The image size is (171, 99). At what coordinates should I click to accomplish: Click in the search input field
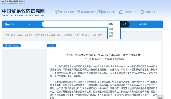point(75,24)
